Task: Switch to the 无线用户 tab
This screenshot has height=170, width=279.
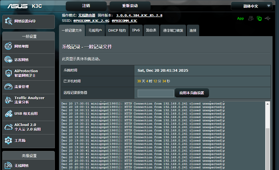Action: click(x=95, y=31)
